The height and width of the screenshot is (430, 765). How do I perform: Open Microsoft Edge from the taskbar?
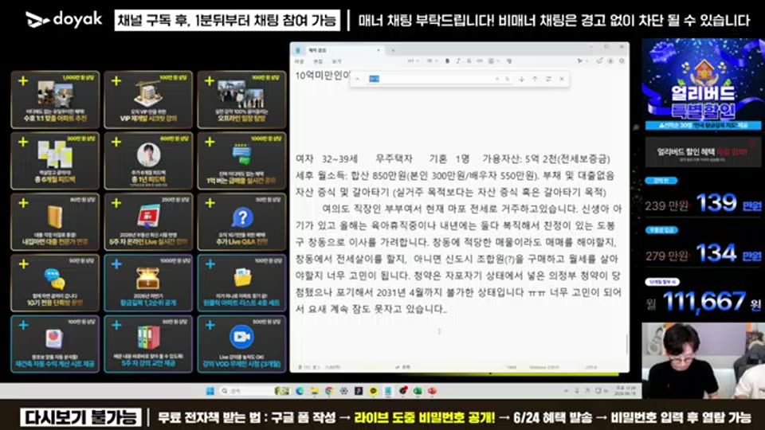point(300,391)
